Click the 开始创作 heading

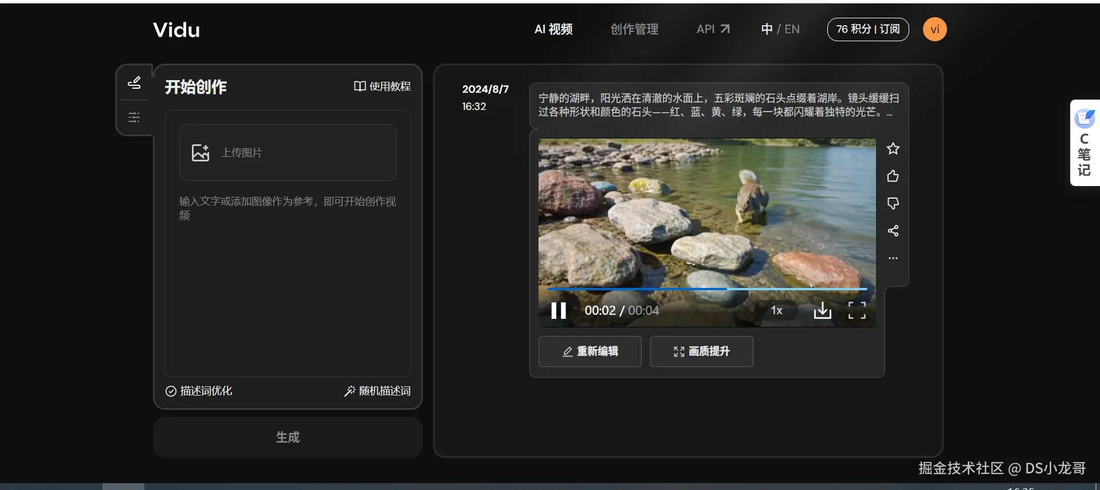[196, 87]
